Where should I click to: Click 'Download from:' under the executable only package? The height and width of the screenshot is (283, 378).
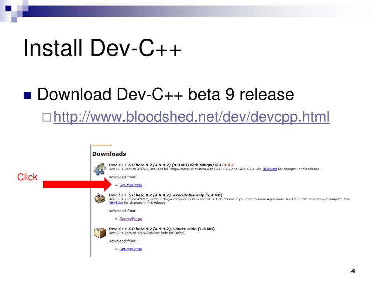[122, 211]
